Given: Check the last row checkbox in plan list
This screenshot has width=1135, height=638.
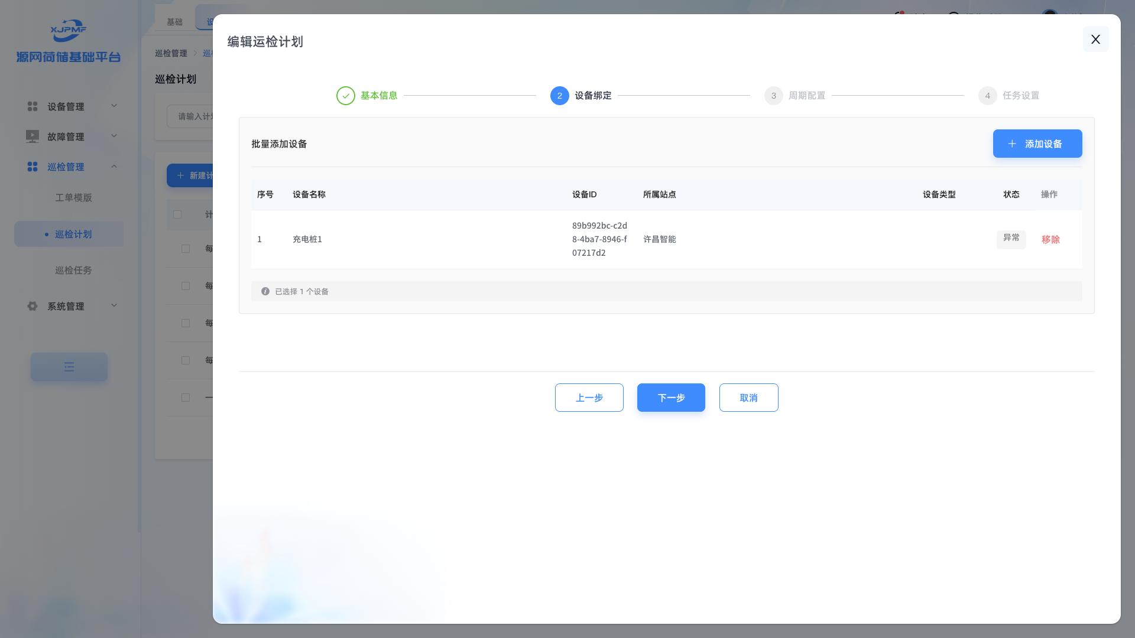Looking at the screenshot, I should pyautogui.click(x=186, y=398).
